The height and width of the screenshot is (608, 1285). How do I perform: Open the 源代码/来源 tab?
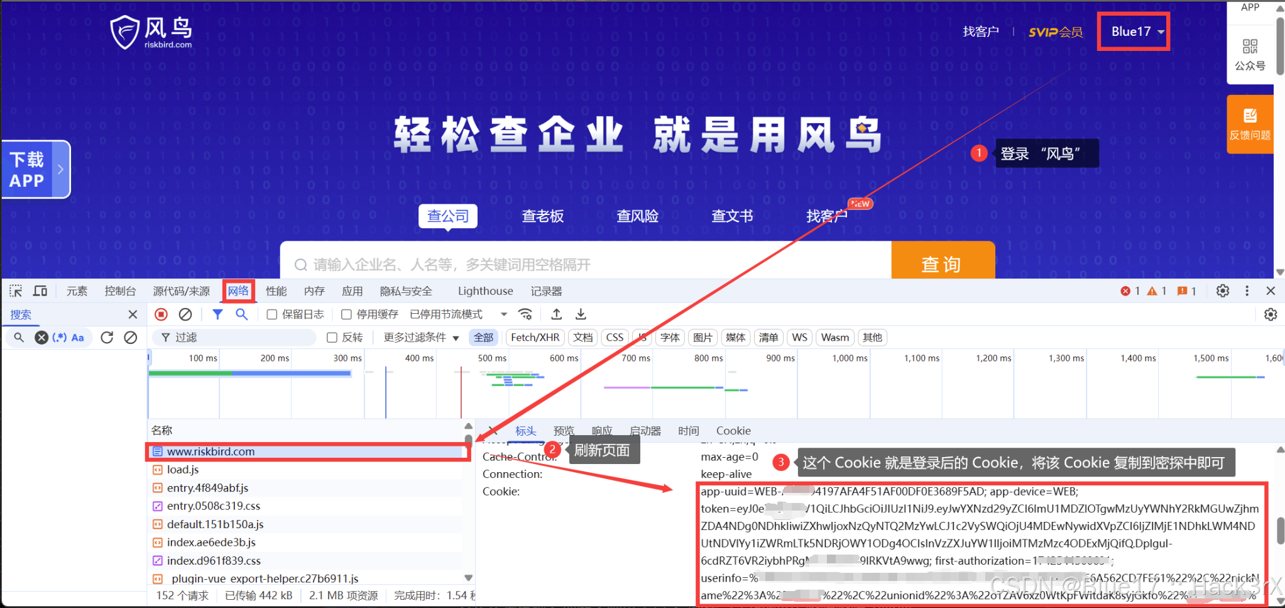182,291
